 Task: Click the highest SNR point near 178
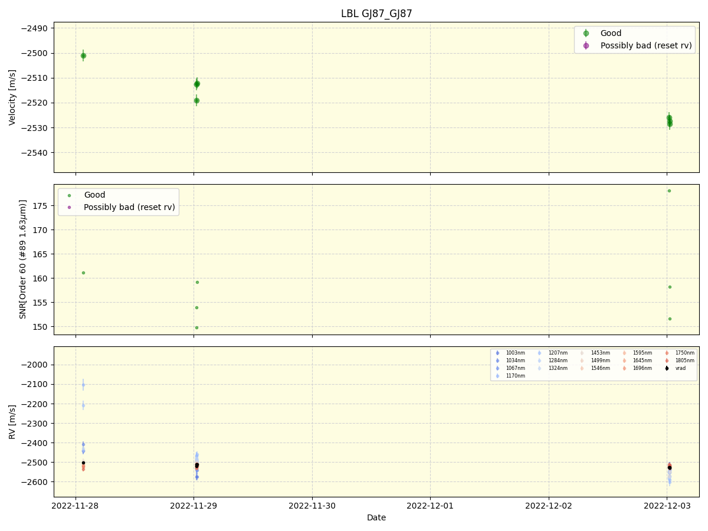coord(669,191)
